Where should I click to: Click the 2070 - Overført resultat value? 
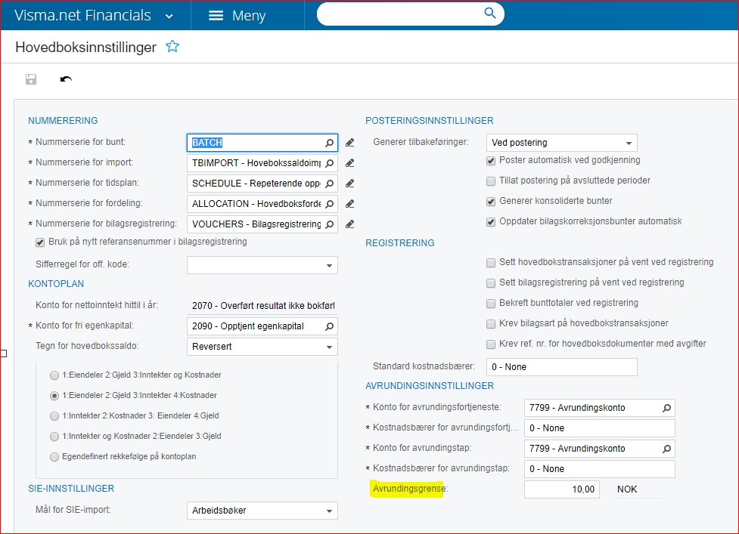coord(263,306)
